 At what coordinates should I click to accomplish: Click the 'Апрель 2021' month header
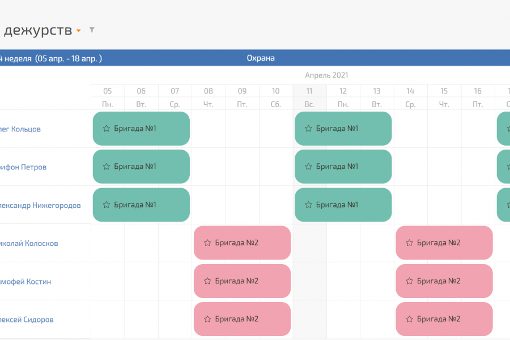point(326,75)
